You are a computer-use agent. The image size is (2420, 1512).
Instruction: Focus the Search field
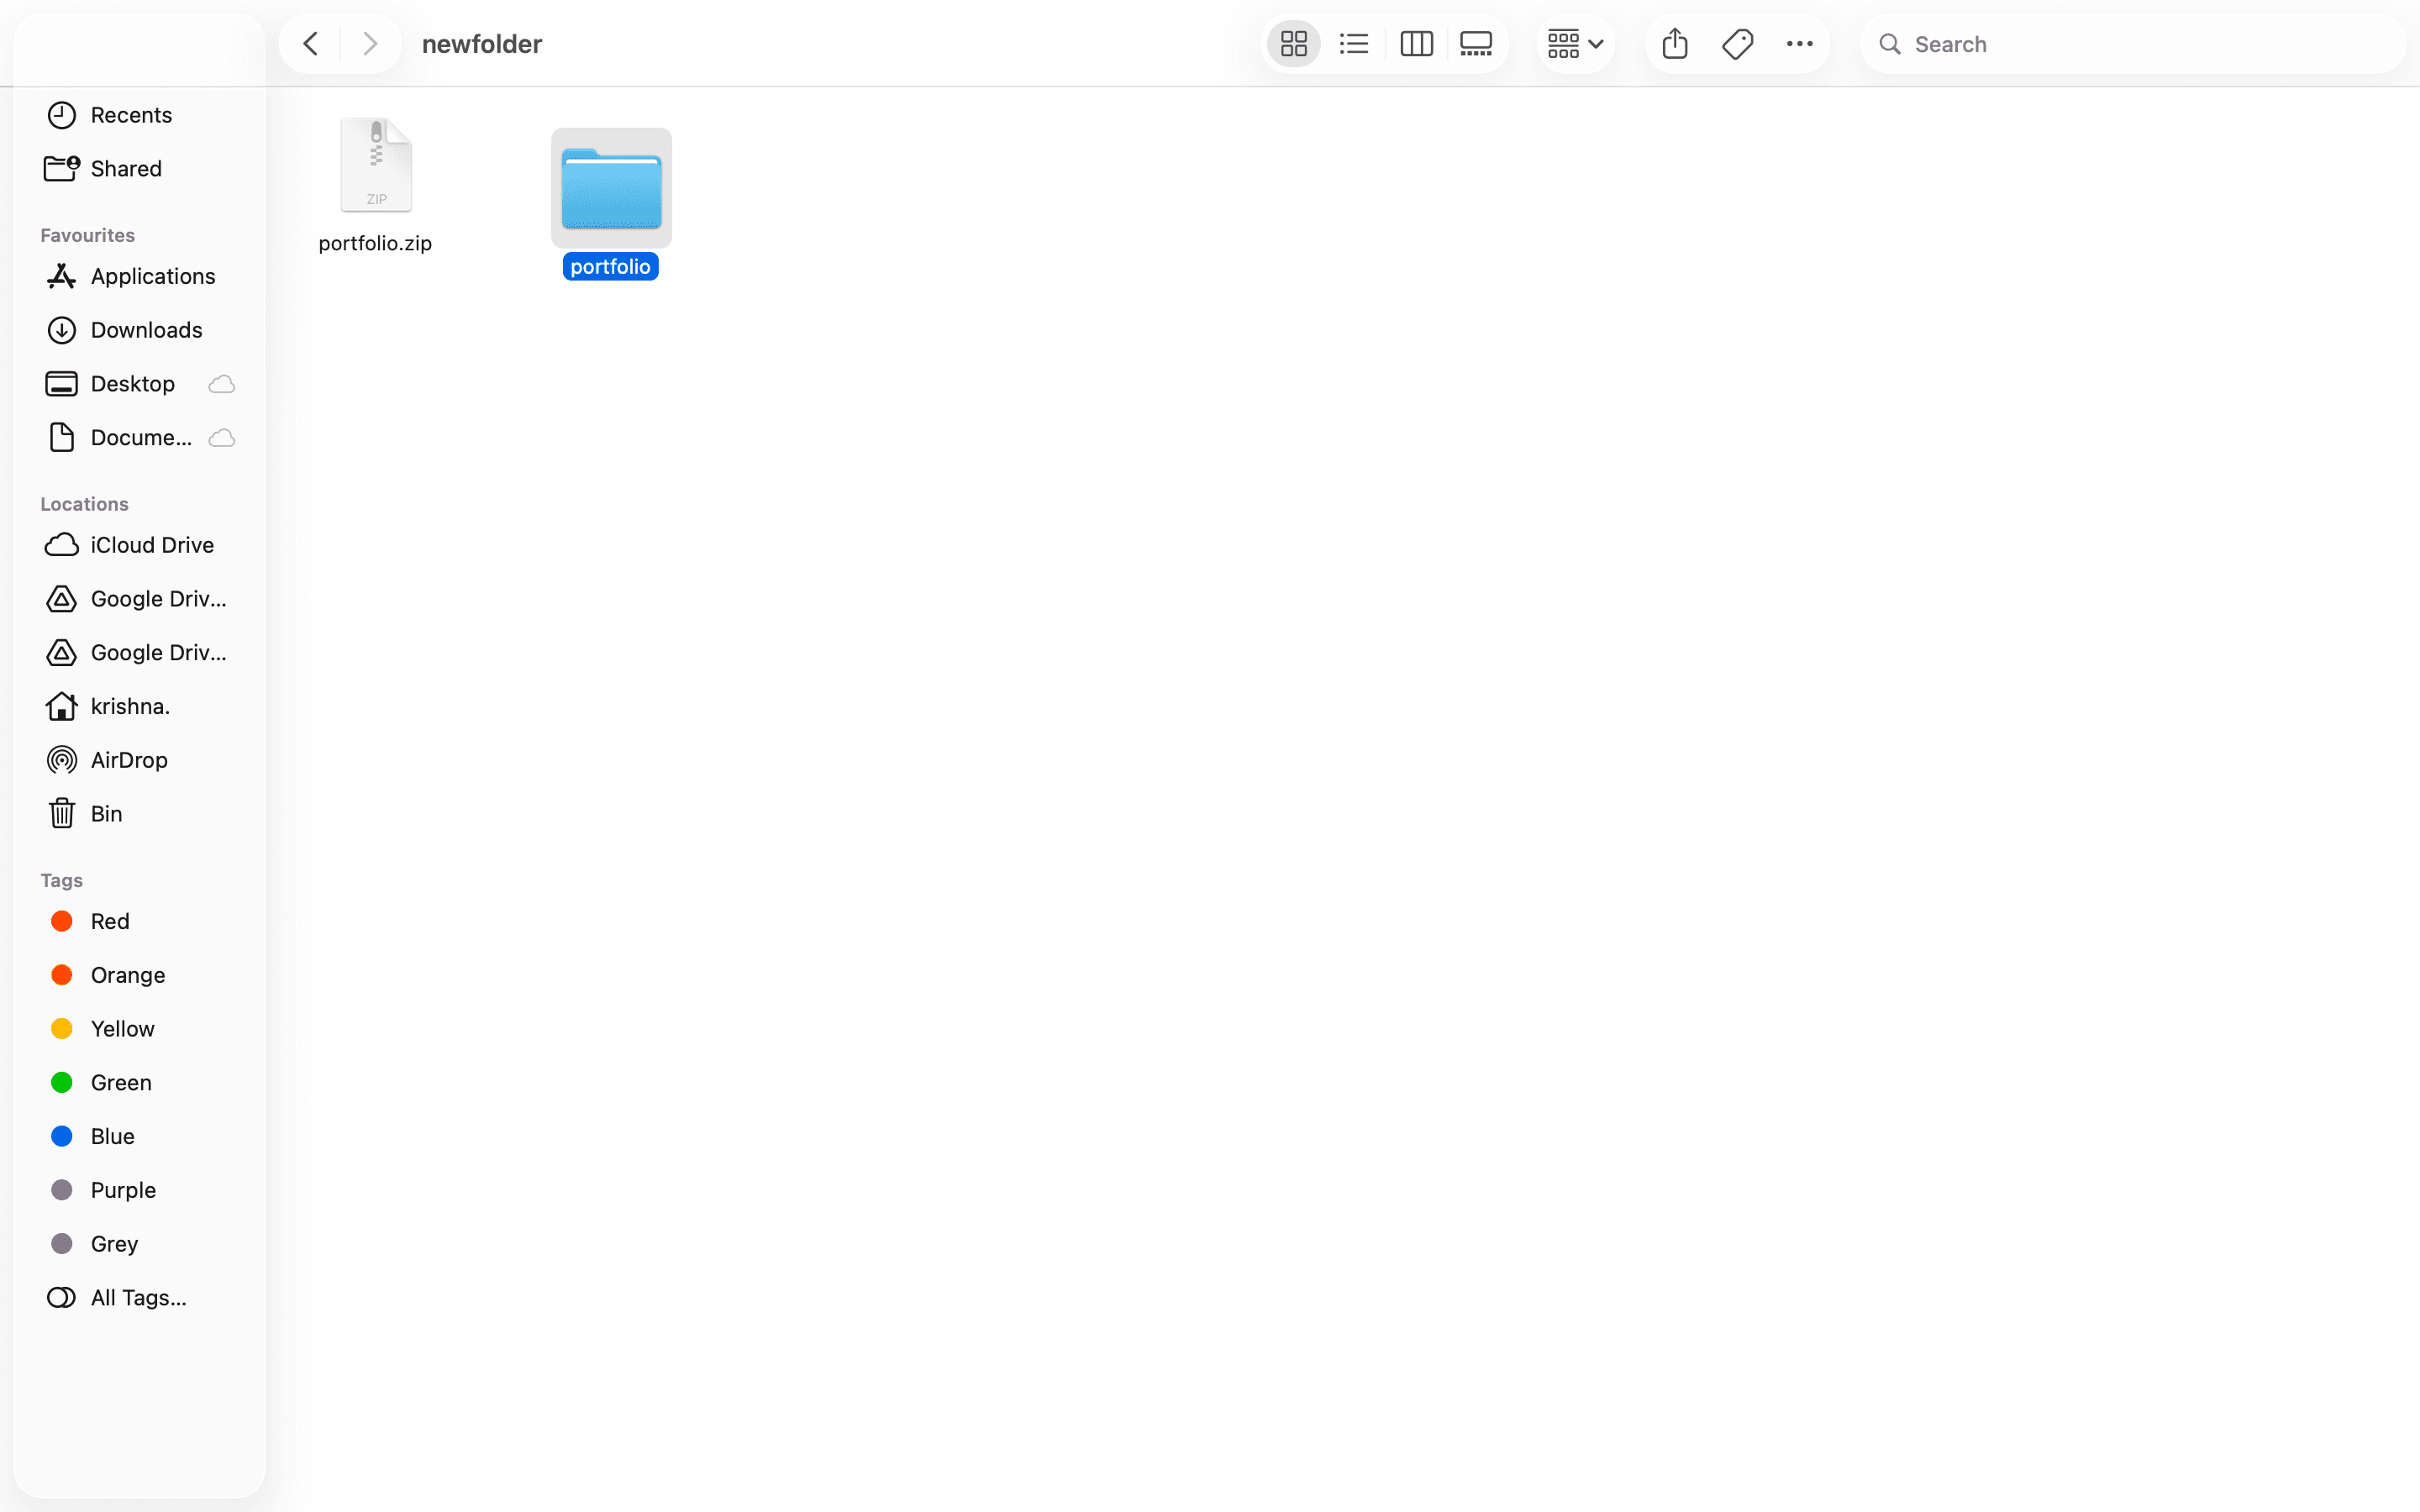(2132, 44)
